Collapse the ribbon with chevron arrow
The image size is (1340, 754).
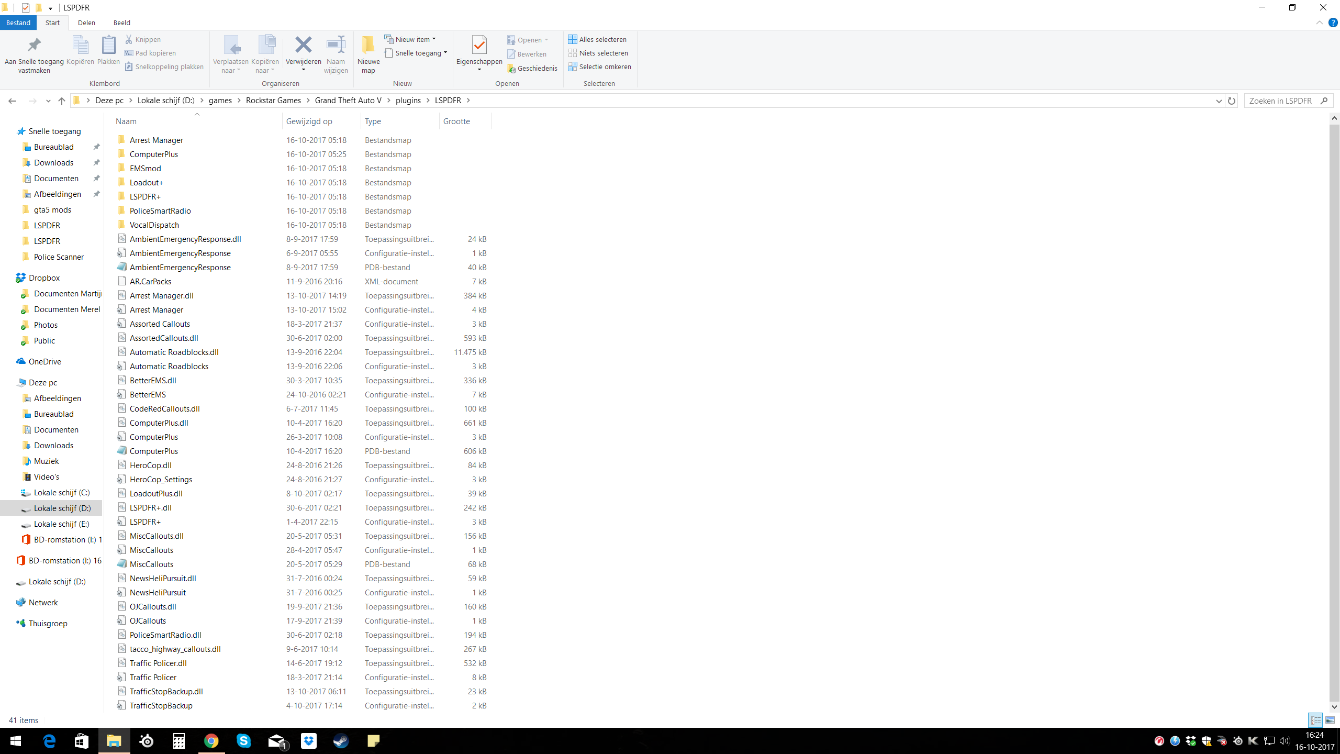1319,23
